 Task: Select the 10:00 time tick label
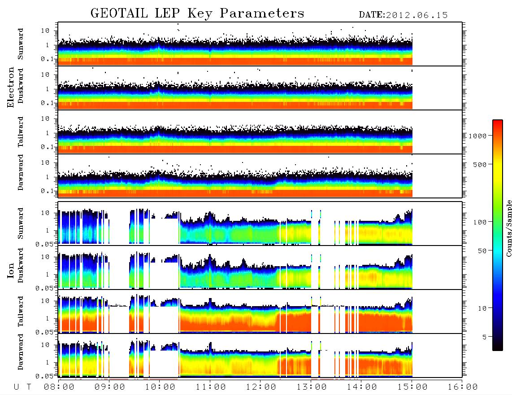160,387
